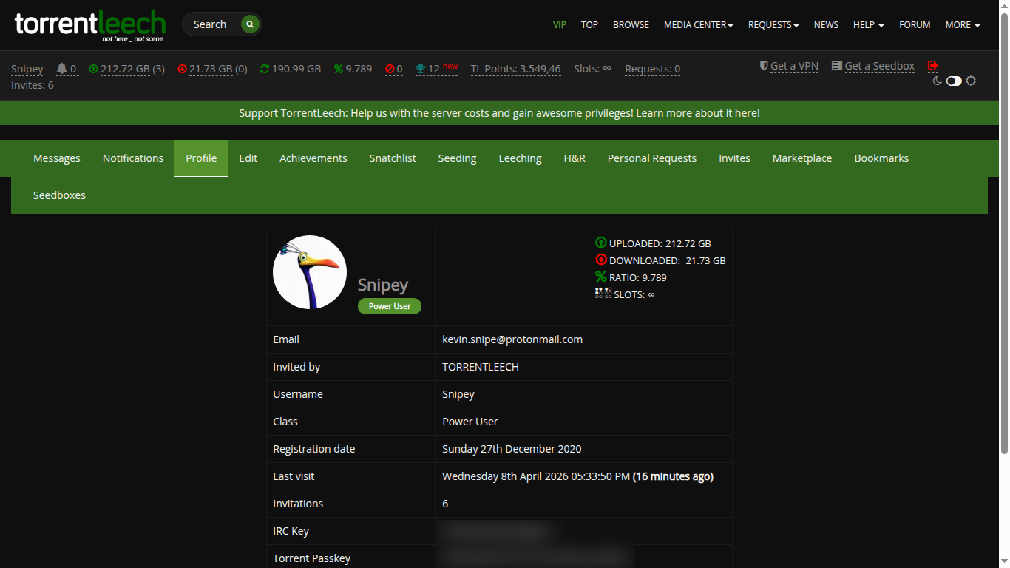Open the MORE dropdown menu

[963, 25]
